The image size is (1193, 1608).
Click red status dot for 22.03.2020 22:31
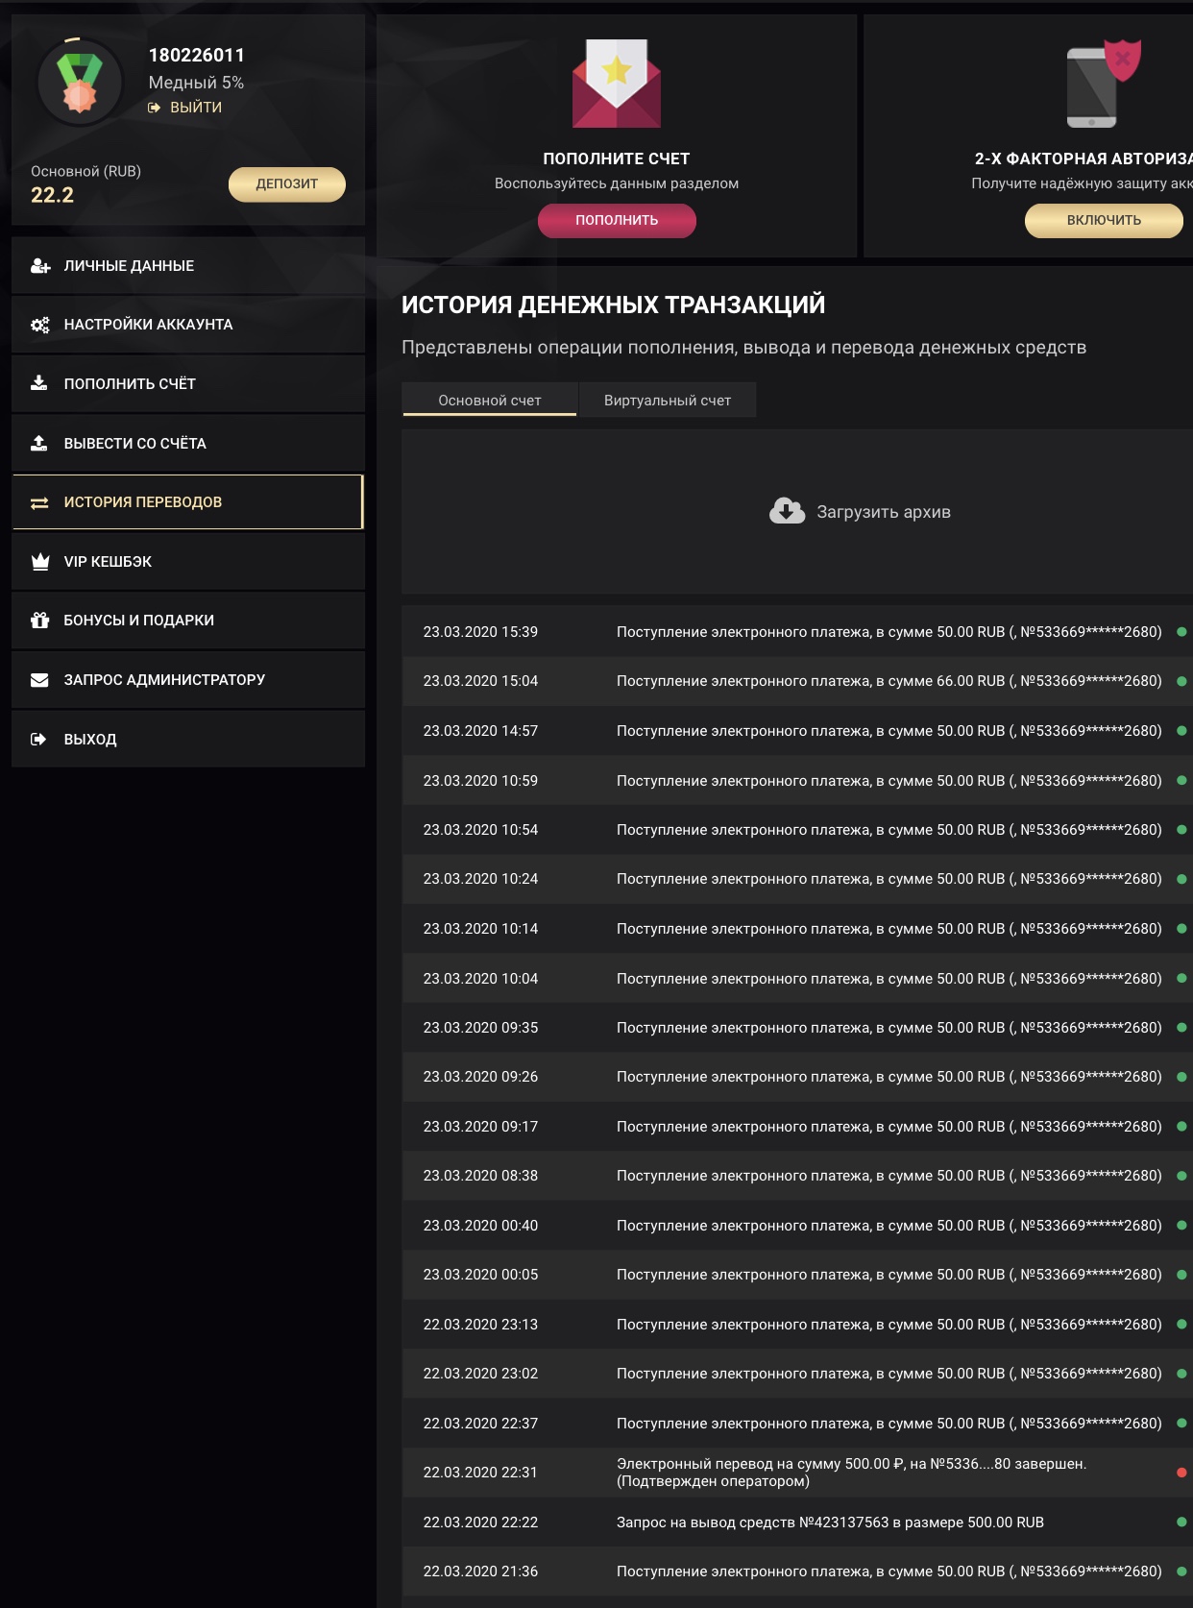click(x=1181, y=1473)
